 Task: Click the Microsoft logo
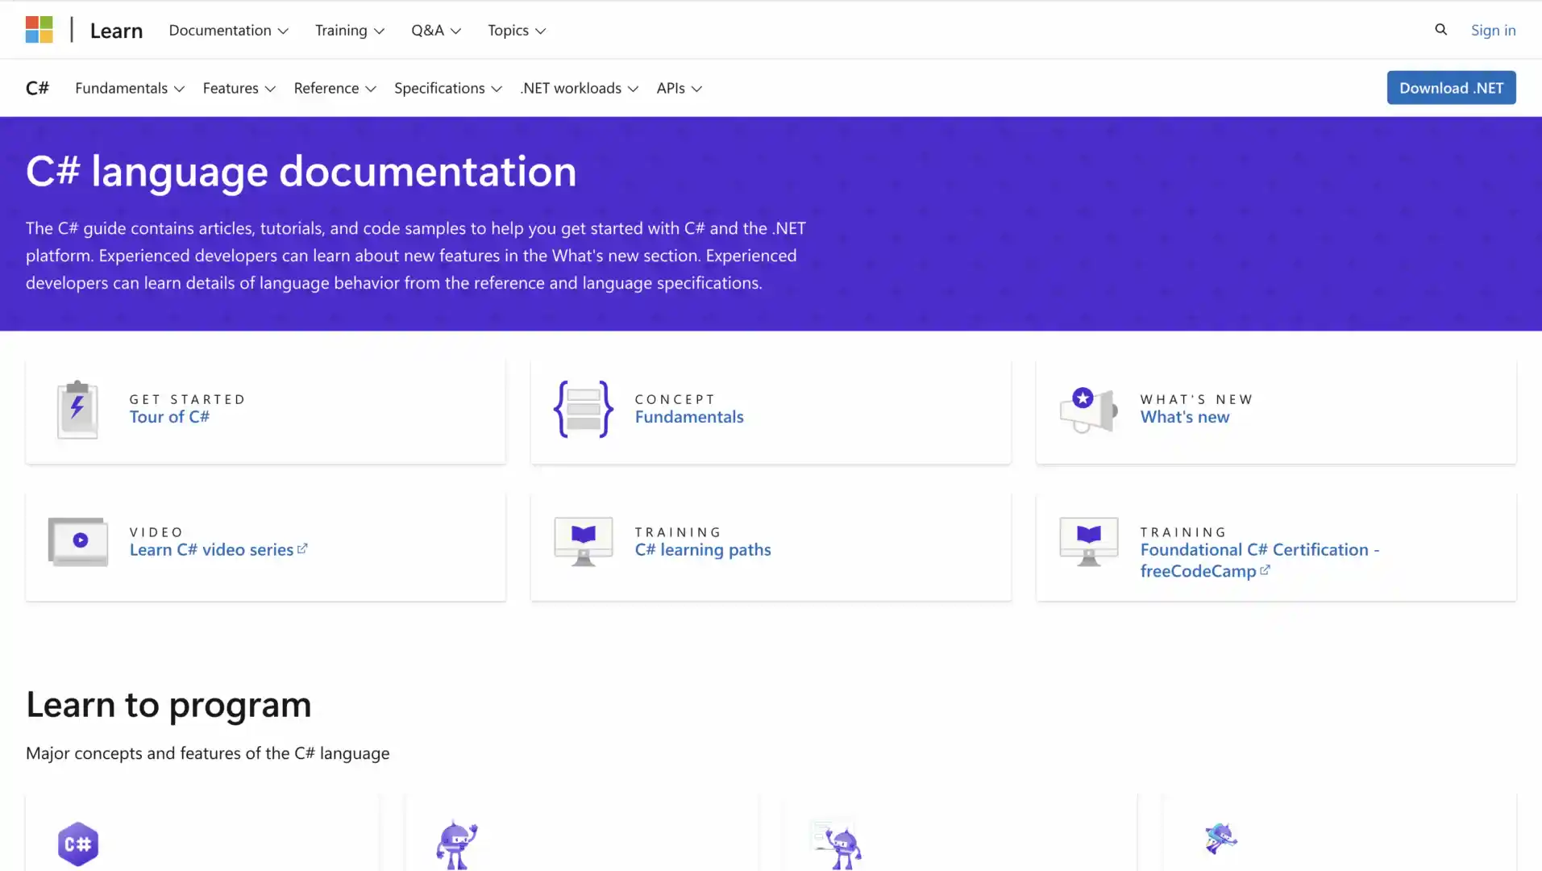tap(39, 30)
